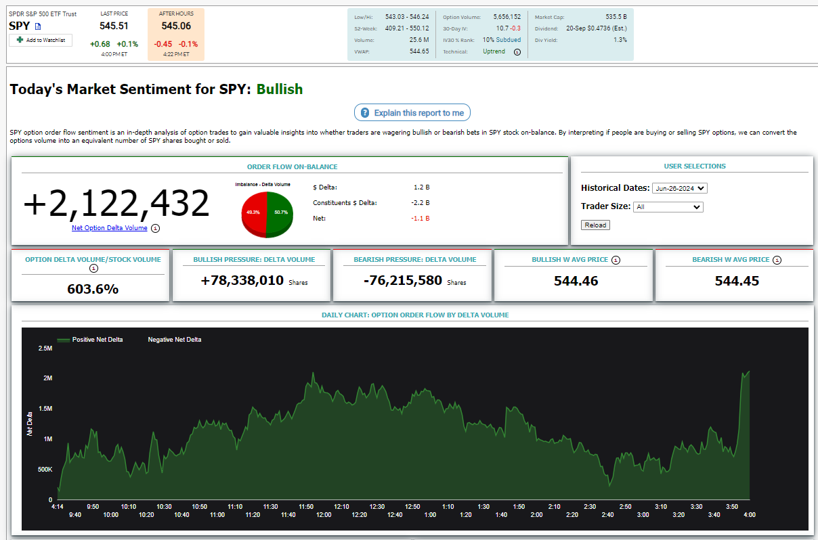Click the document icon next to SPY ticker

(x=38, y=26)
